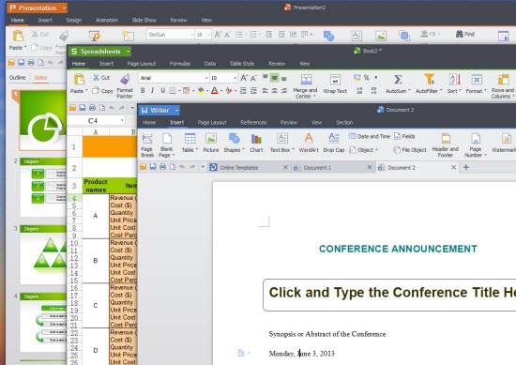
Task: Click font color A swatch in Spreadsheets
Action: point(215,90)
